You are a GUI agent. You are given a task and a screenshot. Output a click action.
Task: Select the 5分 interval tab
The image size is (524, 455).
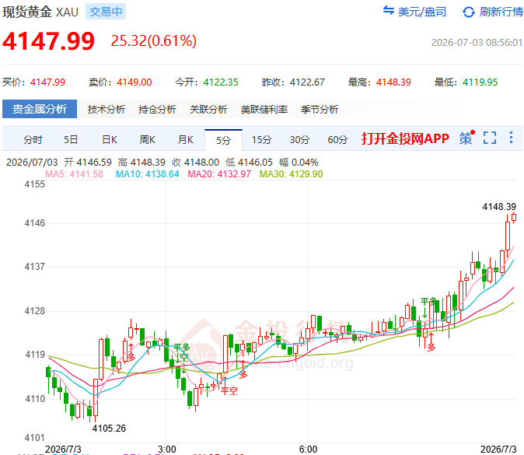pos(224,140)
